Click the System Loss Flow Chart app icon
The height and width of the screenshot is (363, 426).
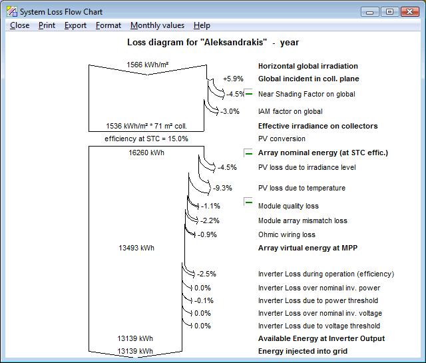[x=12, y=12]
